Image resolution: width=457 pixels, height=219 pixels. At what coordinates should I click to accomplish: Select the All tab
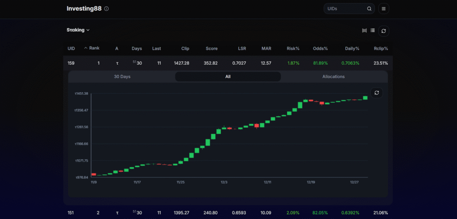coord(228,76)
